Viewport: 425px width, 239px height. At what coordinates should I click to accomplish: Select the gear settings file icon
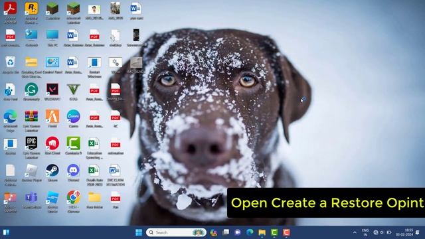click(x=116, y=62)
